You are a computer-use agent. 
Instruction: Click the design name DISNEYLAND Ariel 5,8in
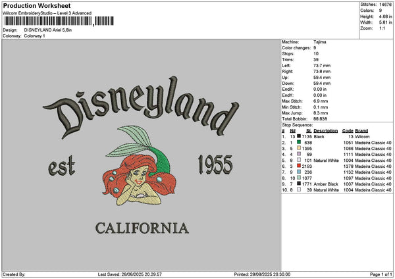coord(48,30)
